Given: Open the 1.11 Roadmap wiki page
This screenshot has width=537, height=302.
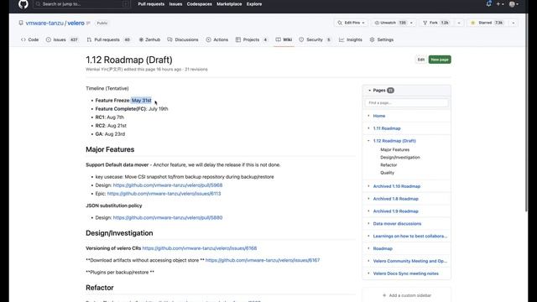Looking at the screenshot, I should tap(387, 128).
